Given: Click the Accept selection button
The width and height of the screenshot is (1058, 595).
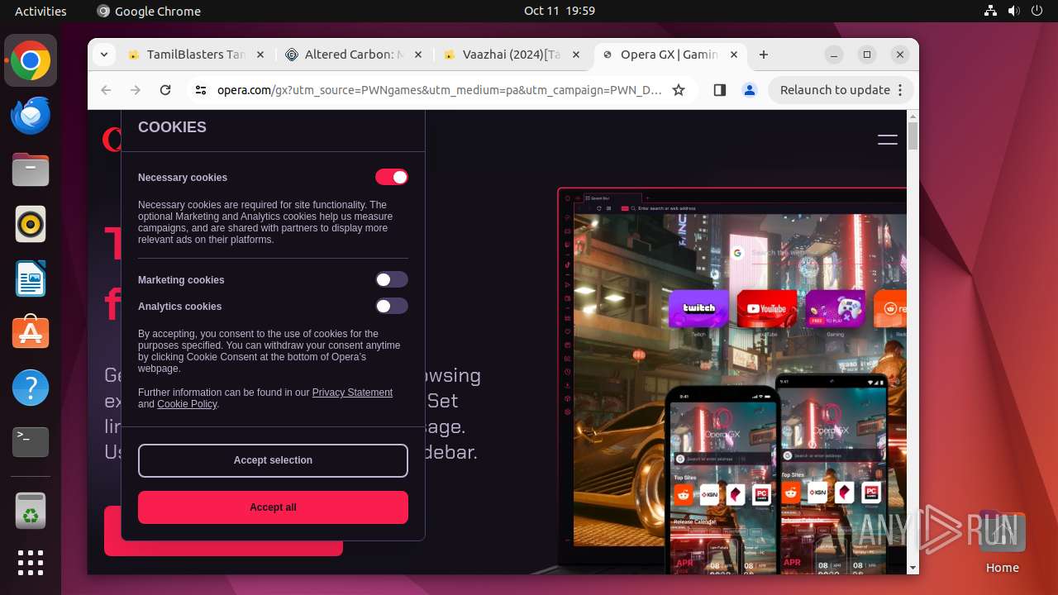Looking at the screenshot, I should pos(273,460).
